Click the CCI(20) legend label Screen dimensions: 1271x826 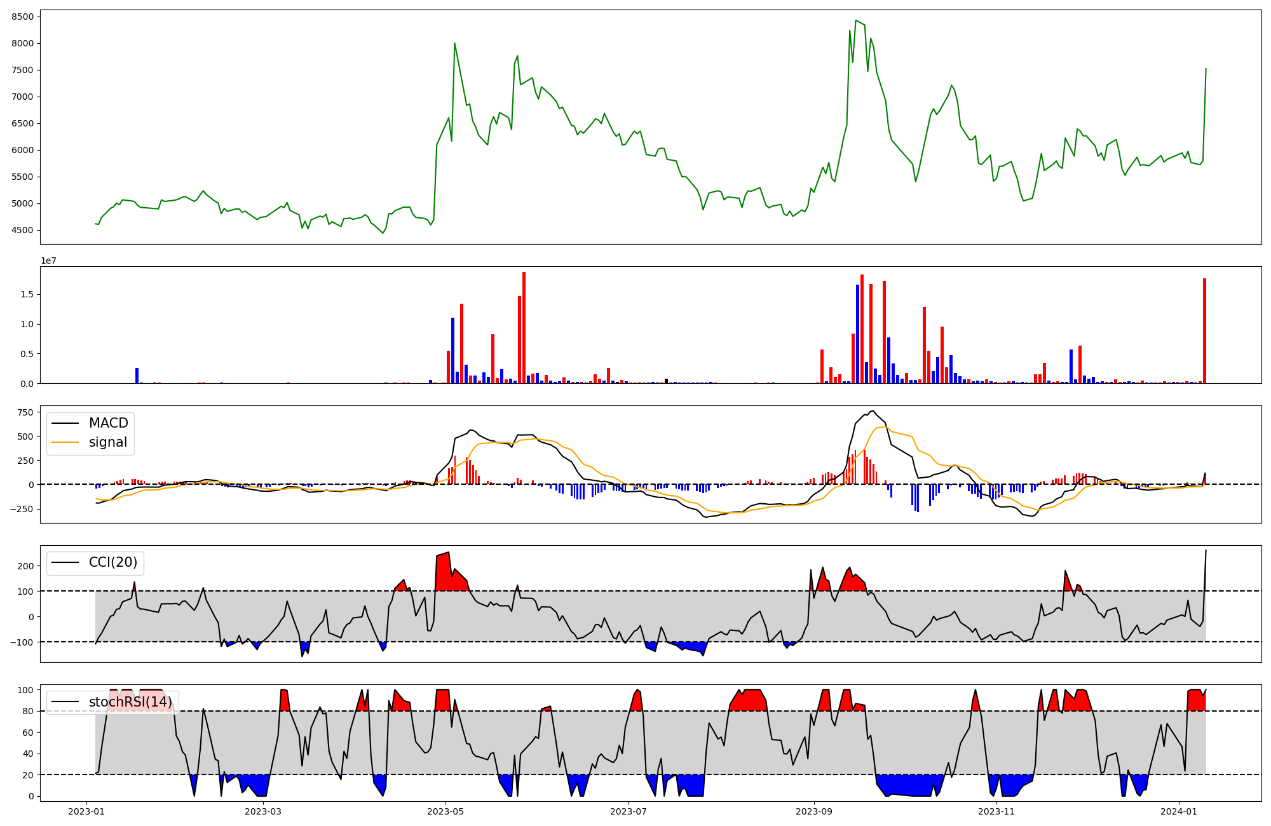[x=113, y=563]
